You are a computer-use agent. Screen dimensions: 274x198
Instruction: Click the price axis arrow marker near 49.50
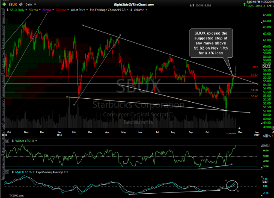click(262, 123)
